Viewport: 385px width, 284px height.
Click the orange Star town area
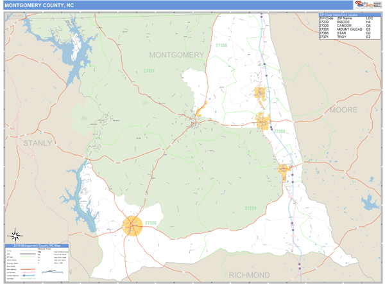[260, 94]
